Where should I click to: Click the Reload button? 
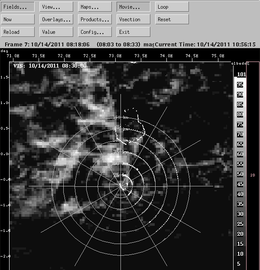(18, 32)
